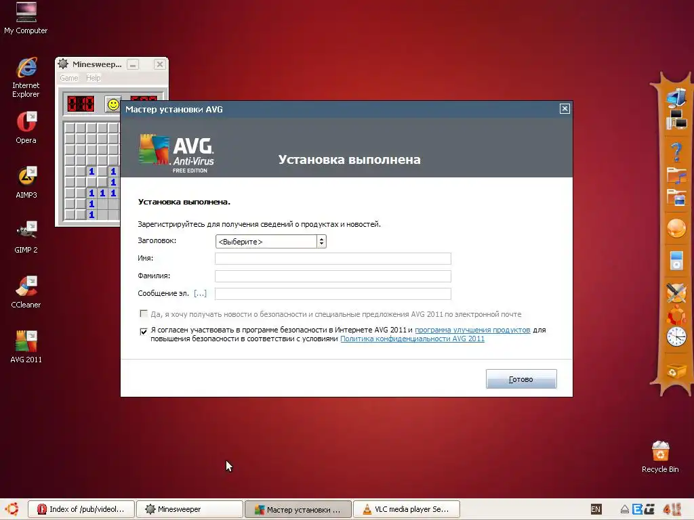The image size is (694, 520).
Task: Switch to Мастер установки taskbar item
Action: click(298, 509)
